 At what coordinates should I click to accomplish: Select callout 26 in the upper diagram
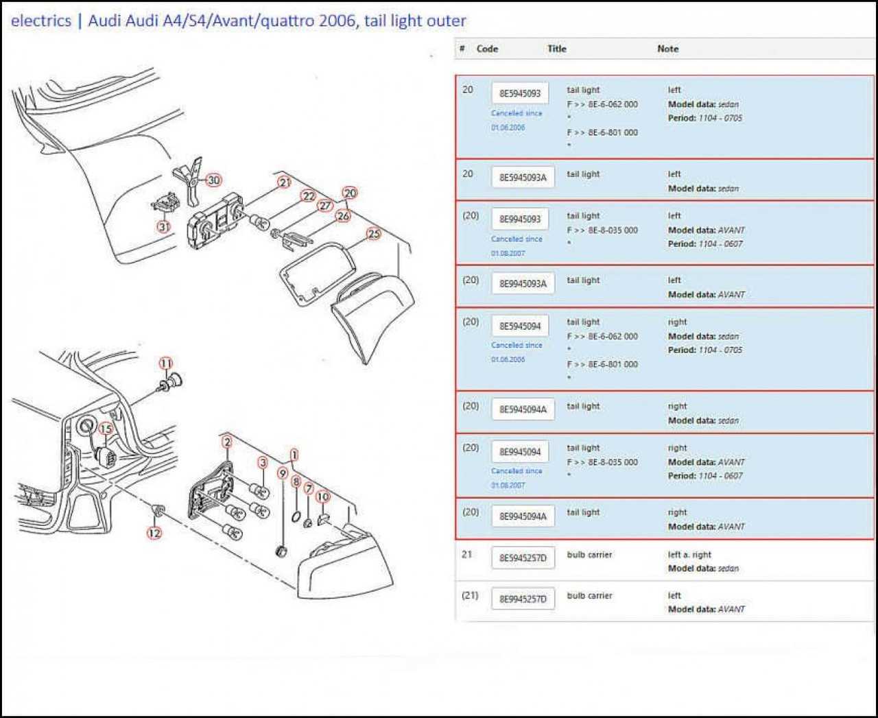342,216
